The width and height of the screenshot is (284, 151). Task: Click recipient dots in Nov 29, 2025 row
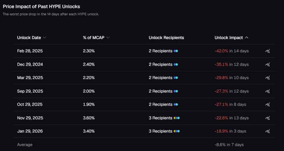pos(177,118)
